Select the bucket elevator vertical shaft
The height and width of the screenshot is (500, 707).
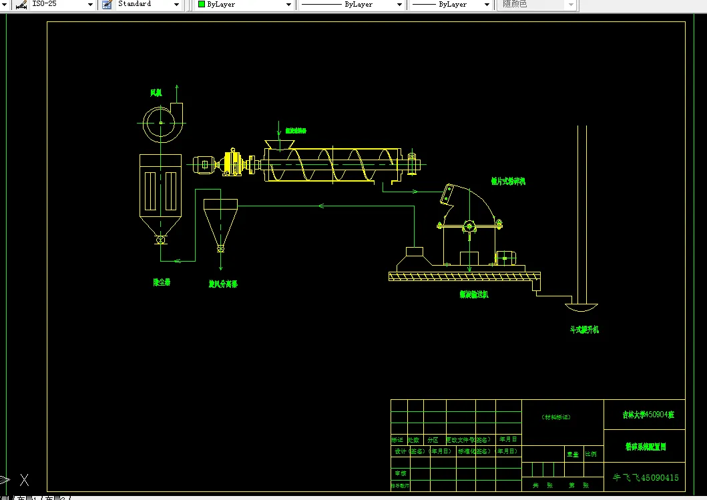(582, 215)
